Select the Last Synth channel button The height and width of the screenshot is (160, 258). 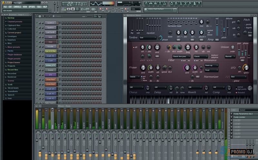51,33
